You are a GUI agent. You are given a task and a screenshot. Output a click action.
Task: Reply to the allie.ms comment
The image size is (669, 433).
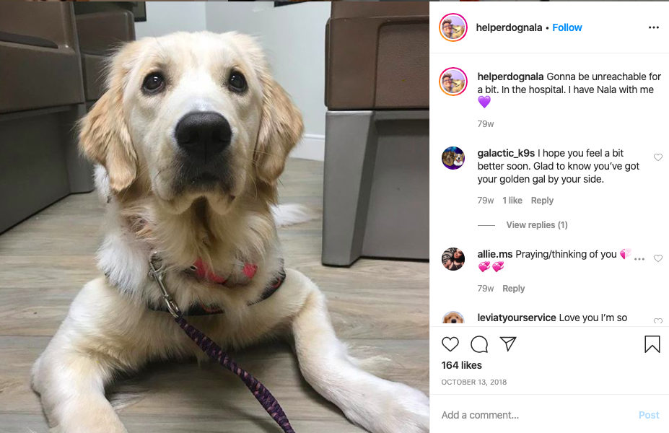pos(513,289)
